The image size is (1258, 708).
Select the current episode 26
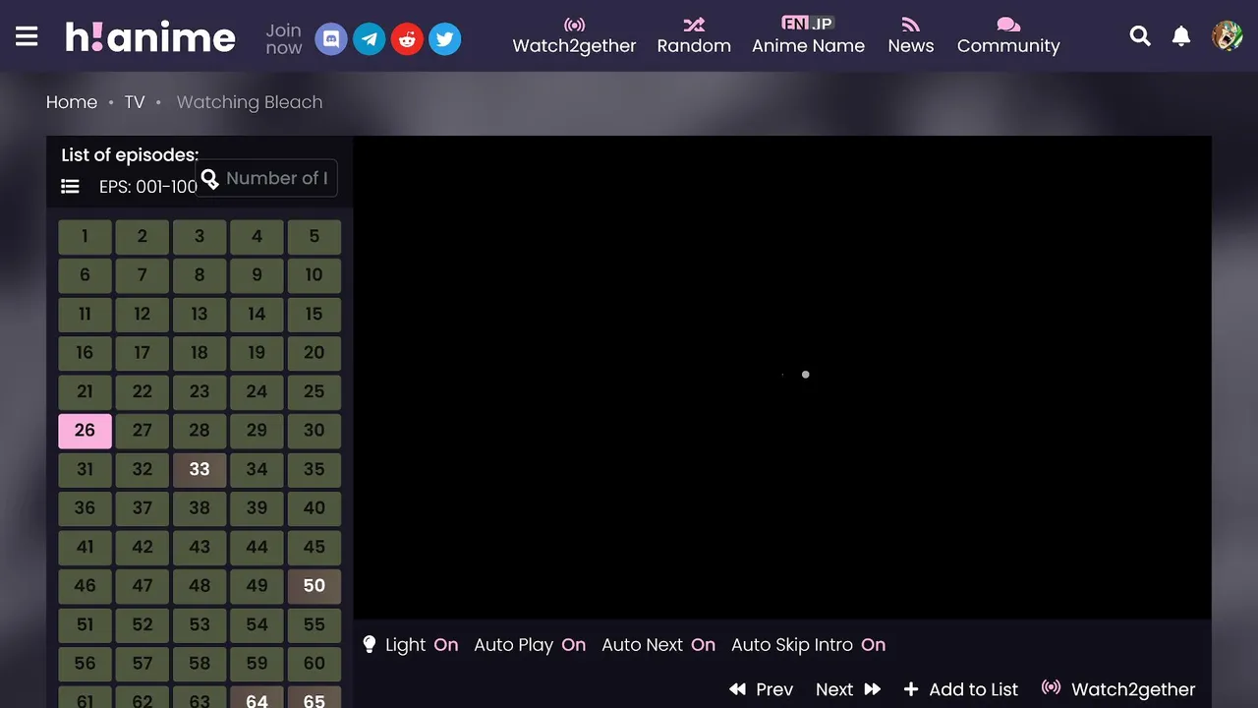point(85,431)
